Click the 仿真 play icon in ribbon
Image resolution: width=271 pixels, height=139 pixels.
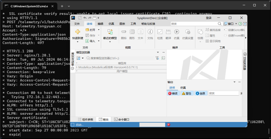[x=177, y=32]
